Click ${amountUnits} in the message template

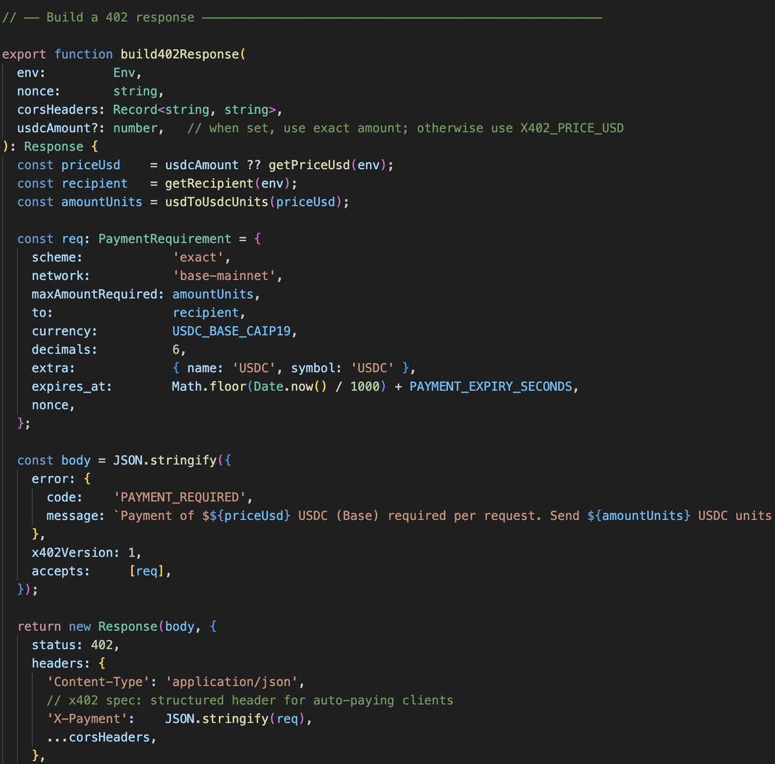pos(639,515)
